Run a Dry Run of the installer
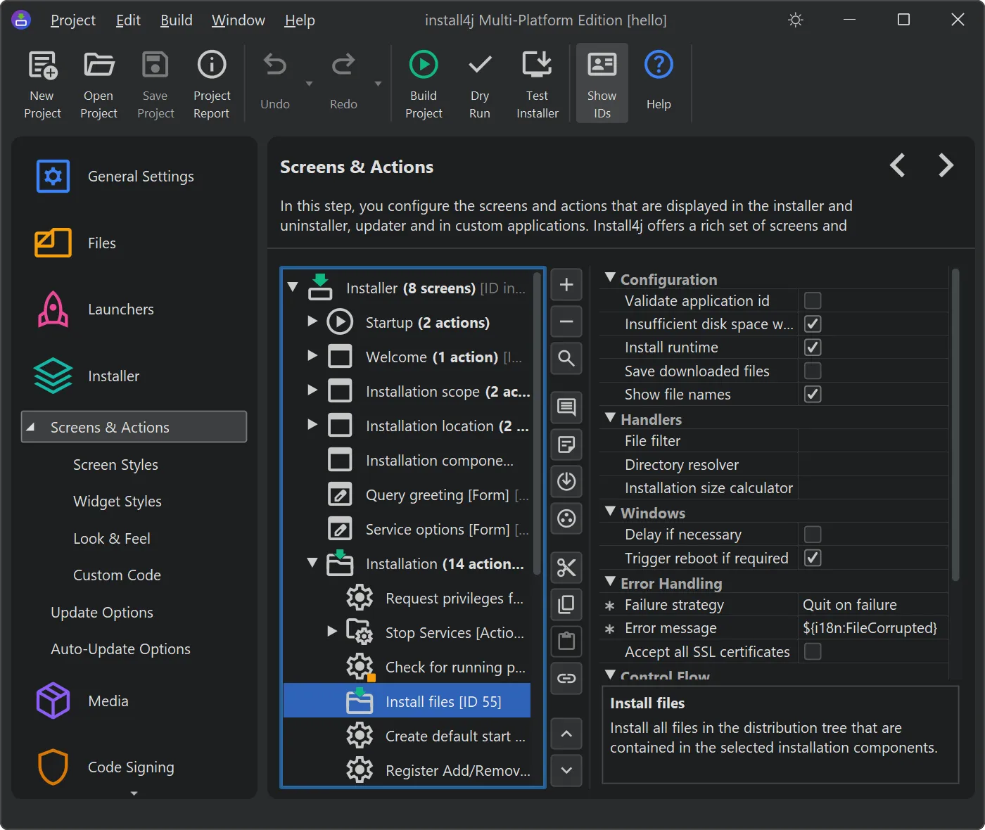 pos(479,82)
